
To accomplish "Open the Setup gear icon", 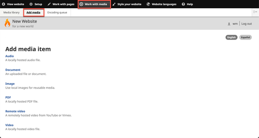I will pos(31,4).
